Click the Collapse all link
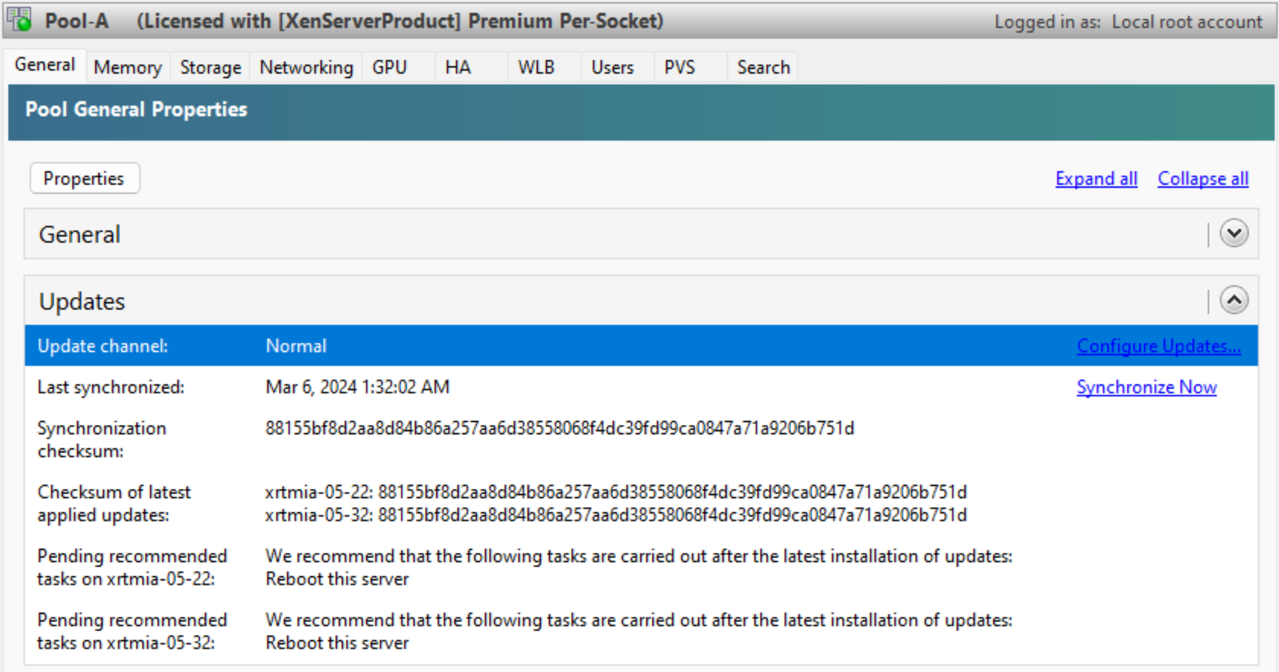 tap(1203, 178)
